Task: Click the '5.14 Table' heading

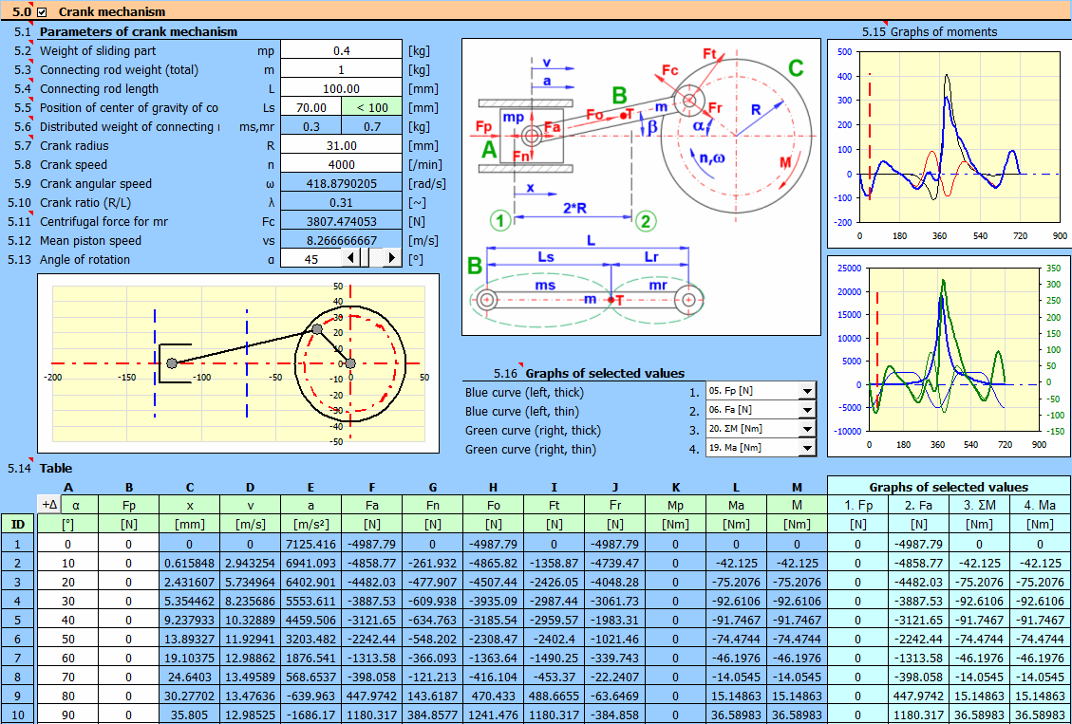Action: coord(40,468)
